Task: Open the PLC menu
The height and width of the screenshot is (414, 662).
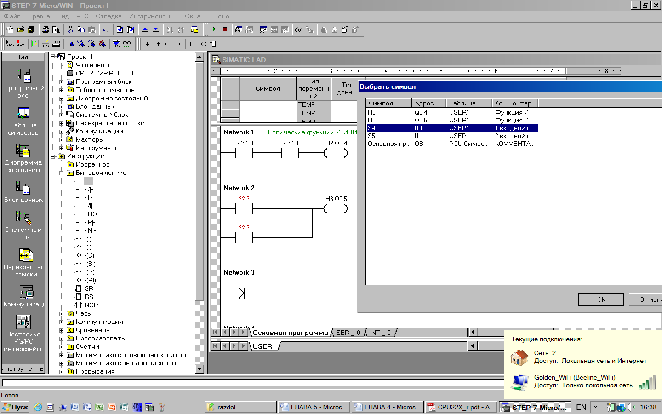Action: coord(82,16)
